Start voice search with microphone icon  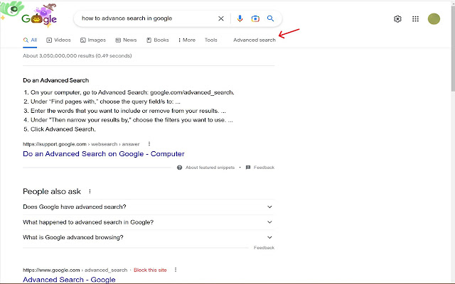pyautogui.click(x=240, y=18)
